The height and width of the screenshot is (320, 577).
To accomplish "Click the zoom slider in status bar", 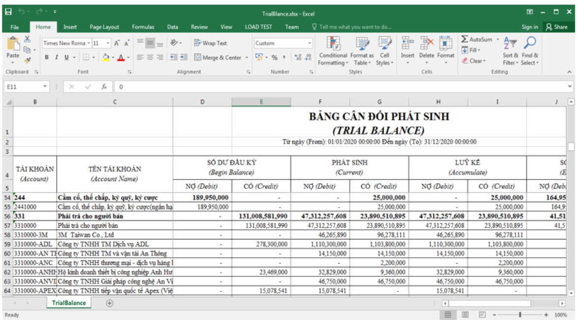I will 520,315.
